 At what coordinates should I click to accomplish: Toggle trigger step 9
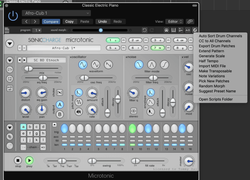click(x=132, y=129)
